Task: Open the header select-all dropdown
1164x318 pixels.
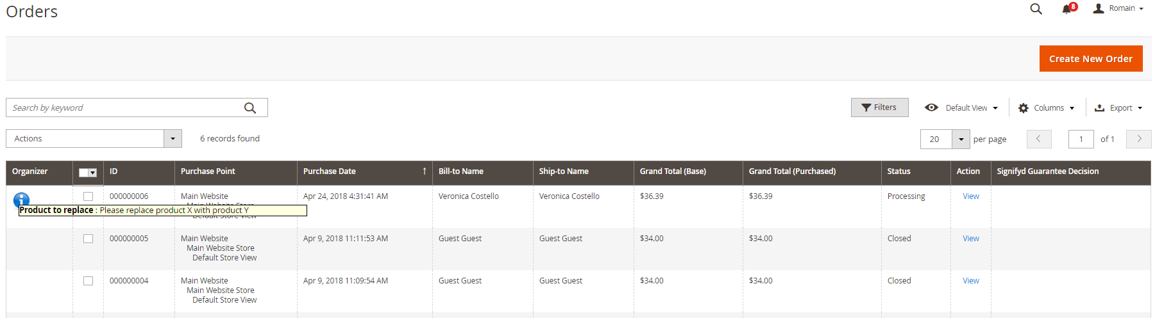Action: coord(88,172)
